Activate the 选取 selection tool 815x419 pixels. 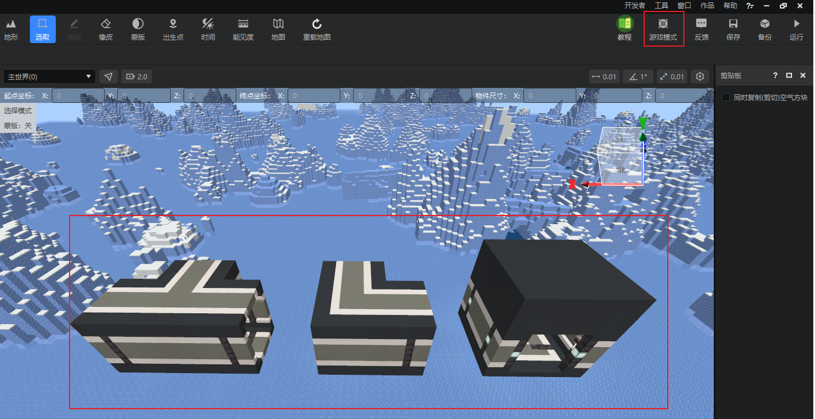(x=43, y=29)
